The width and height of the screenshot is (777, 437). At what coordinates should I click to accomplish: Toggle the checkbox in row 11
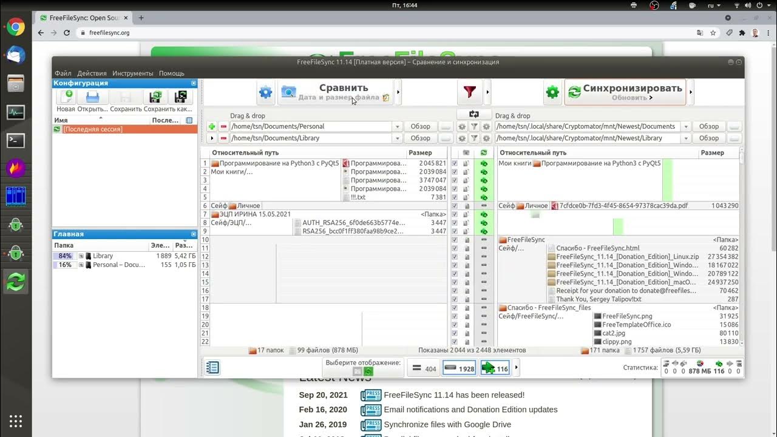[454, 248]
